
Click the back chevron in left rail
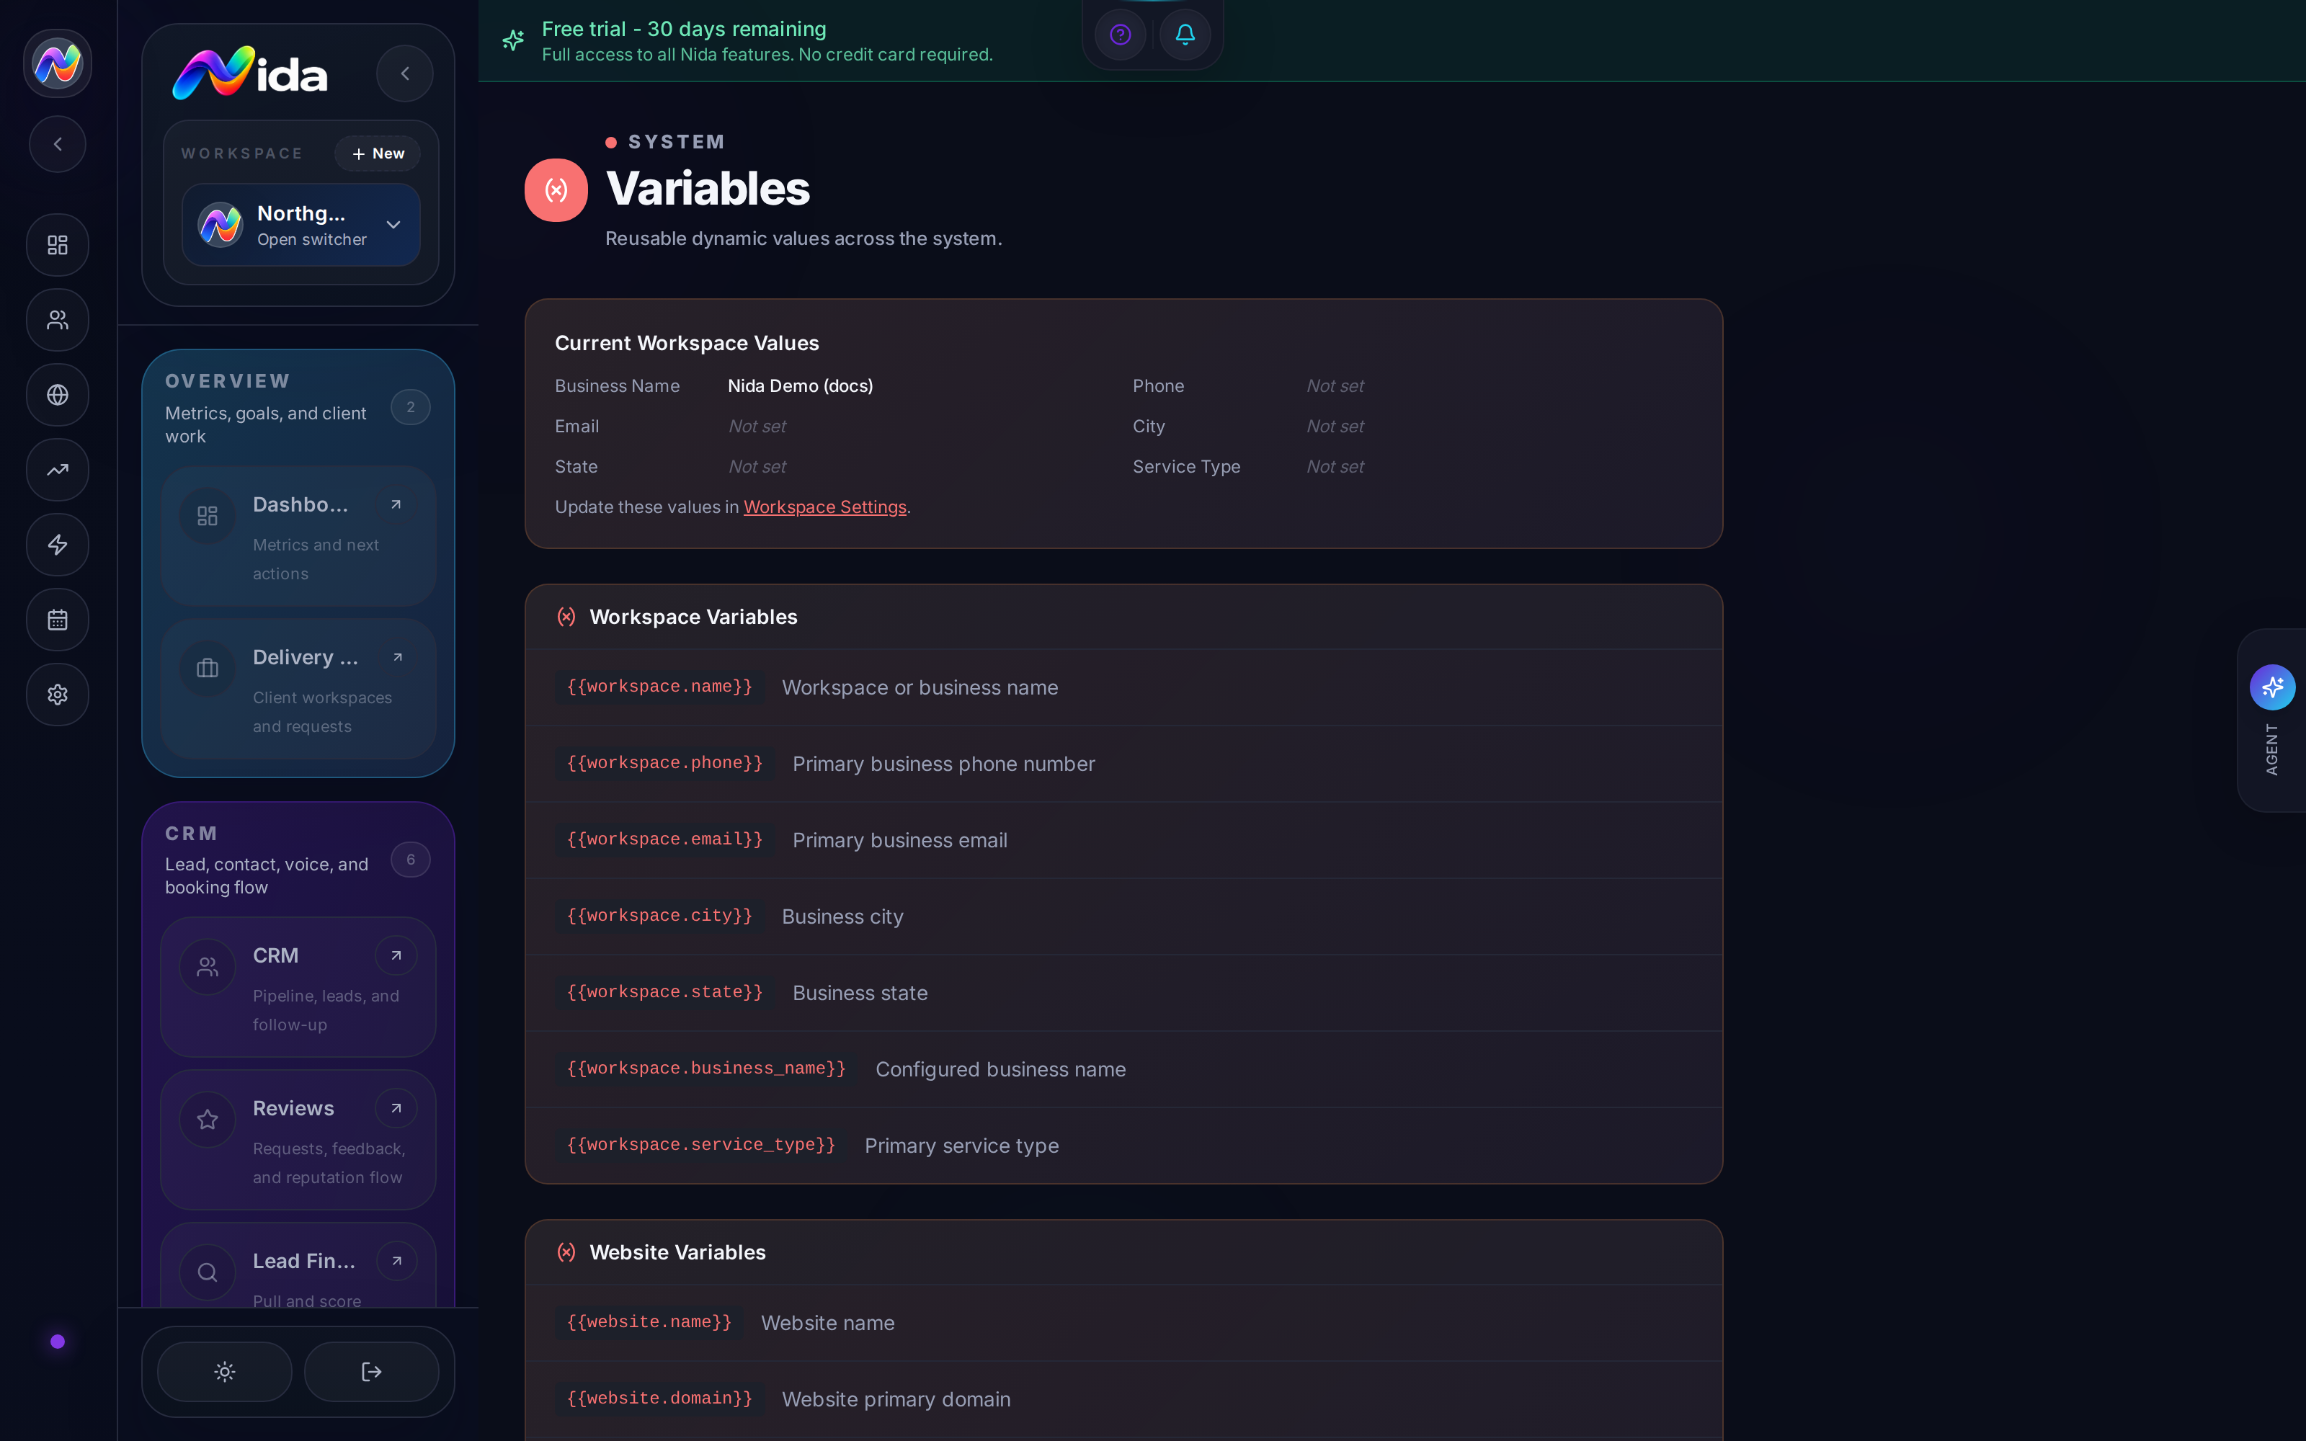(57, 144)
